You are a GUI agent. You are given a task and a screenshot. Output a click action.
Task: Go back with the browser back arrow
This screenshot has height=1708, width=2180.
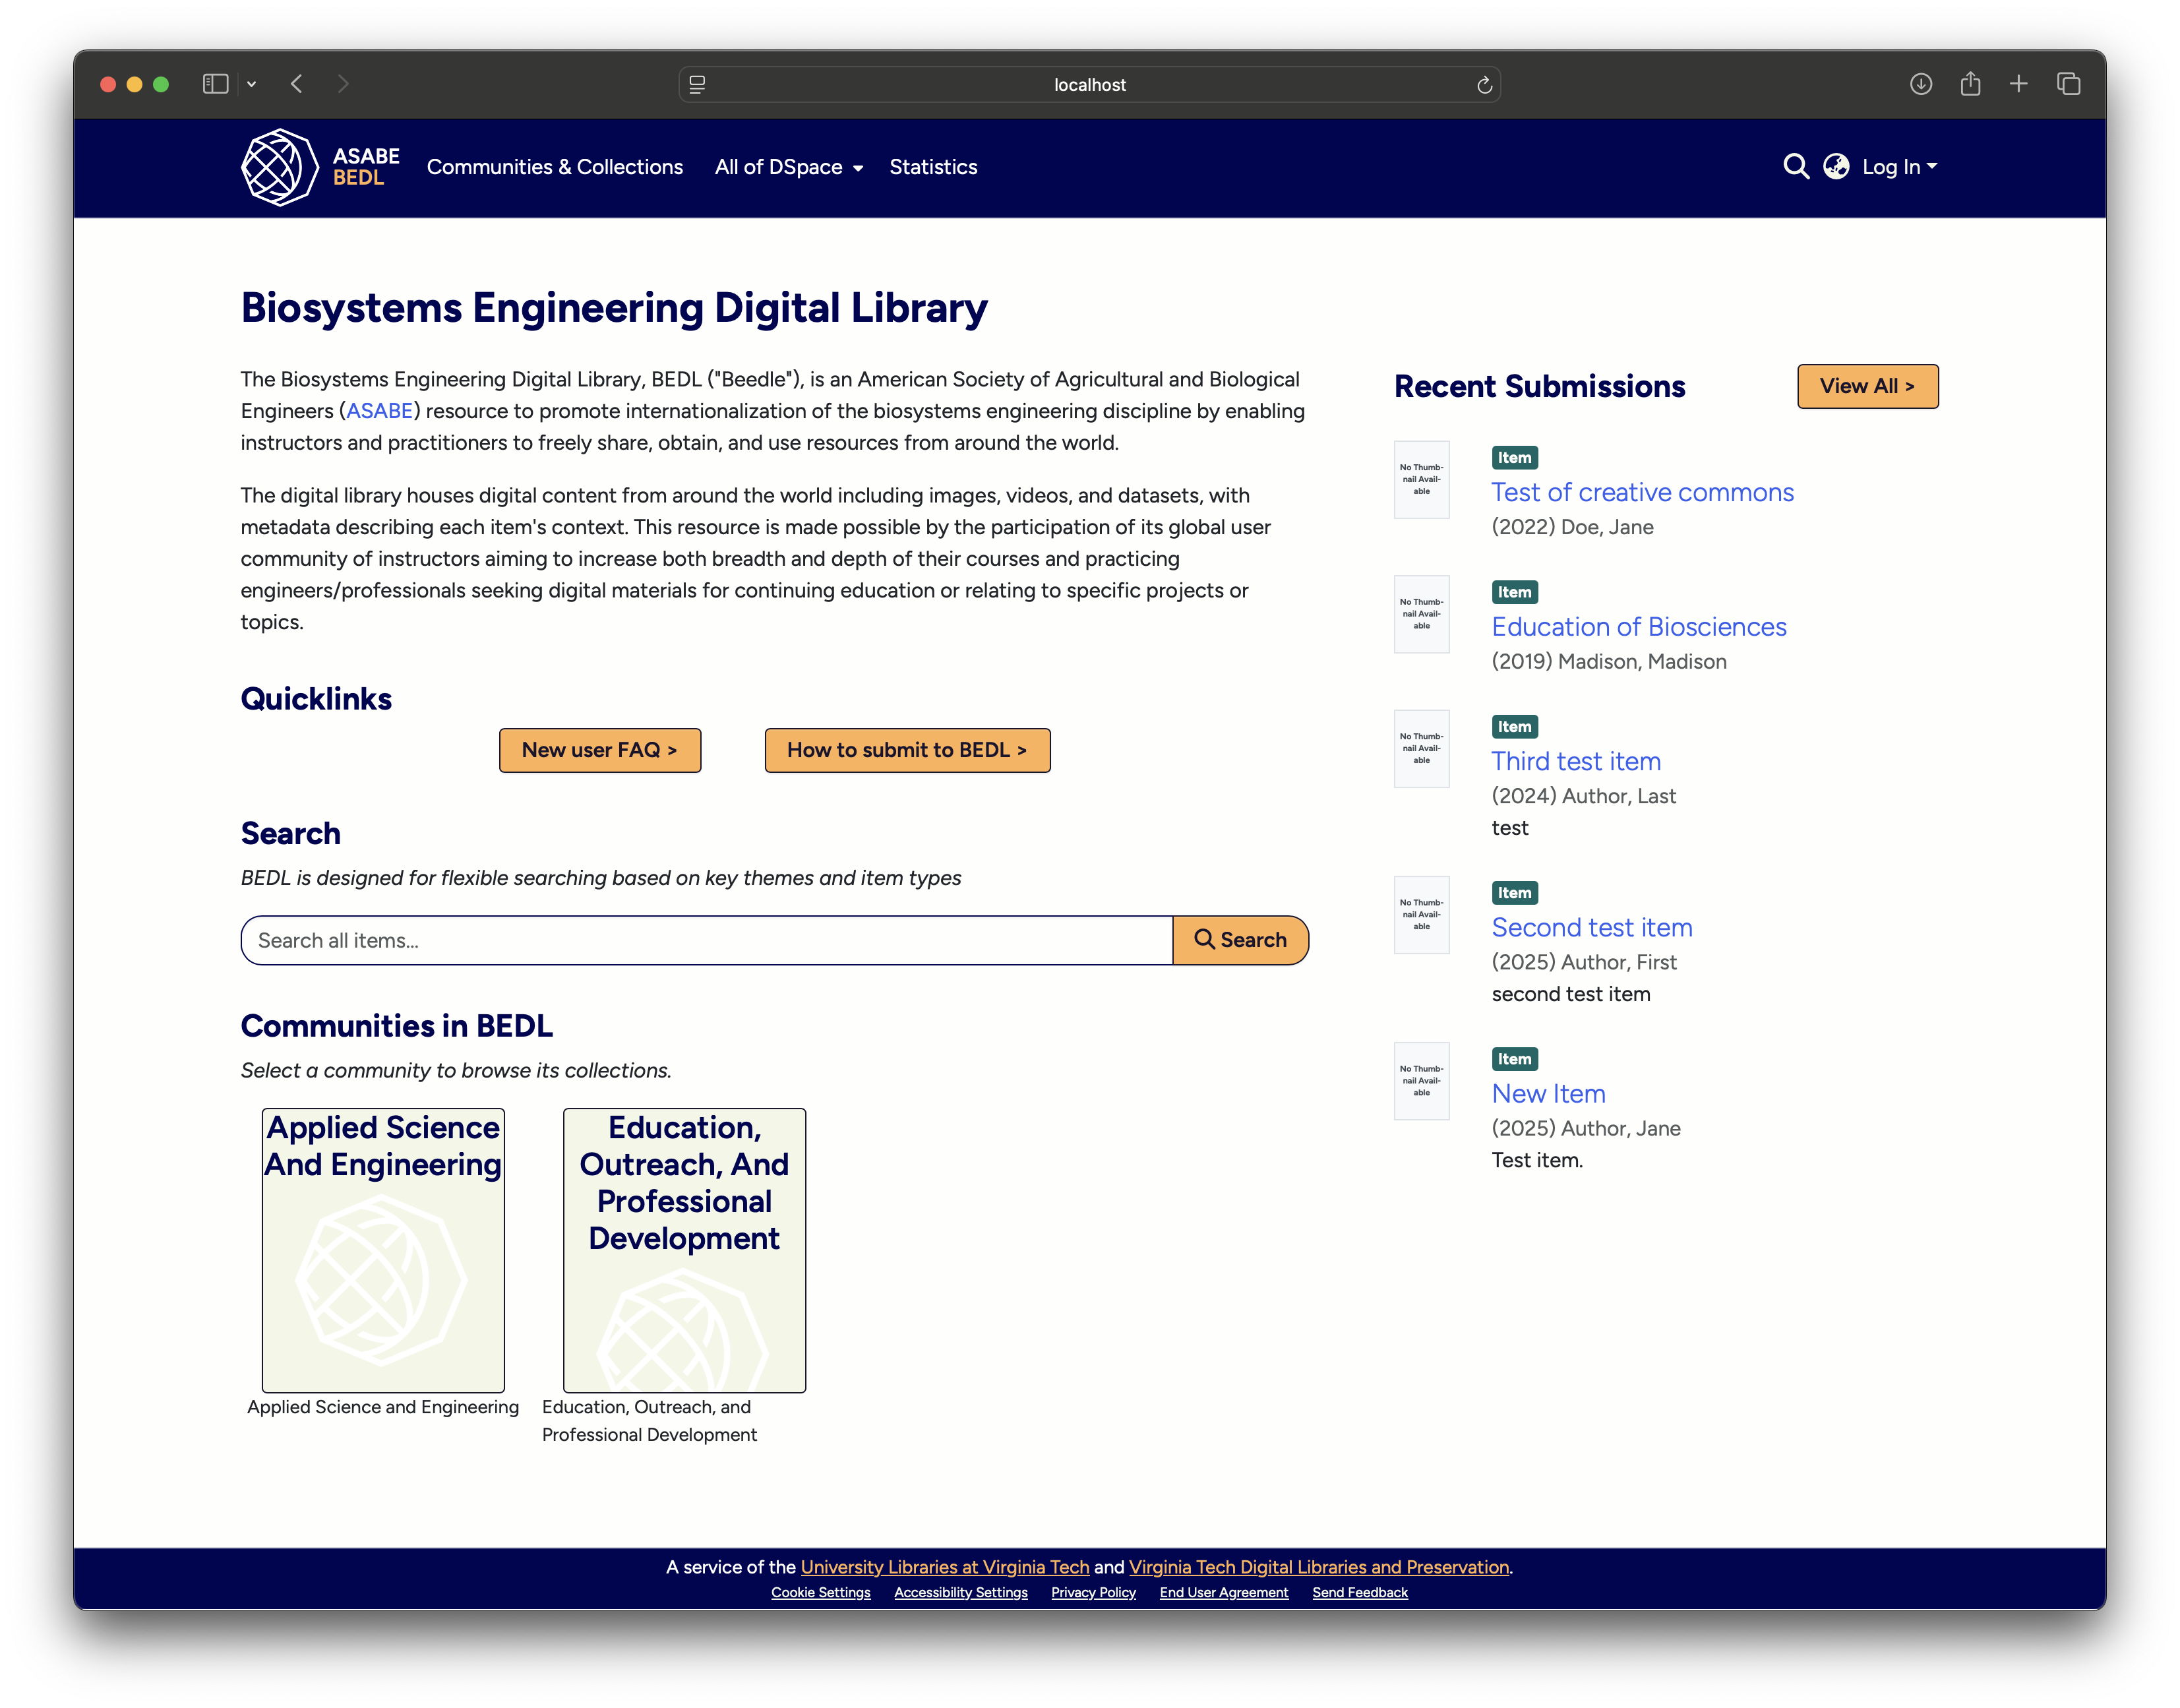(x=296, y=84)
